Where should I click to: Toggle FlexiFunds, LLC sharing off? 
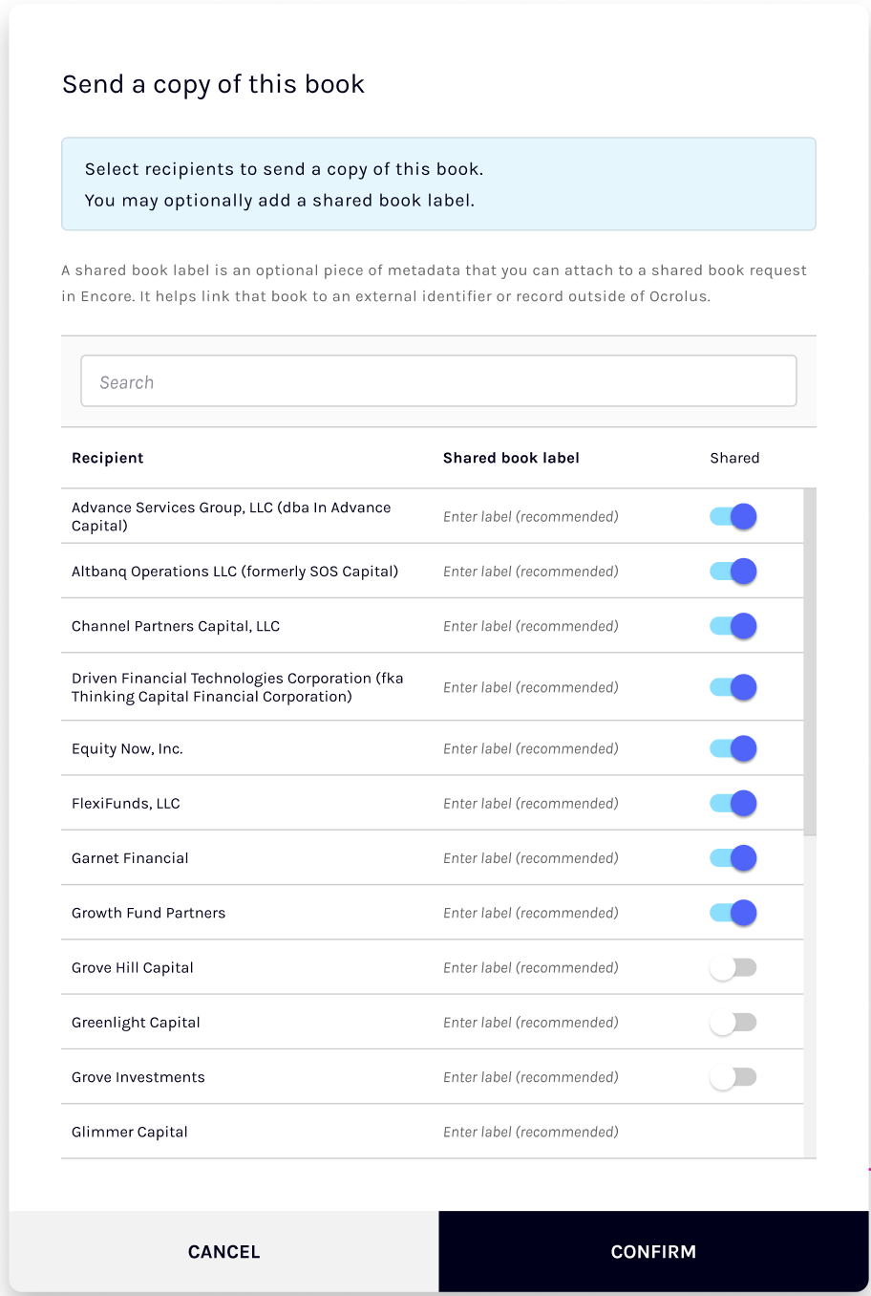click(x=733, y=804)
